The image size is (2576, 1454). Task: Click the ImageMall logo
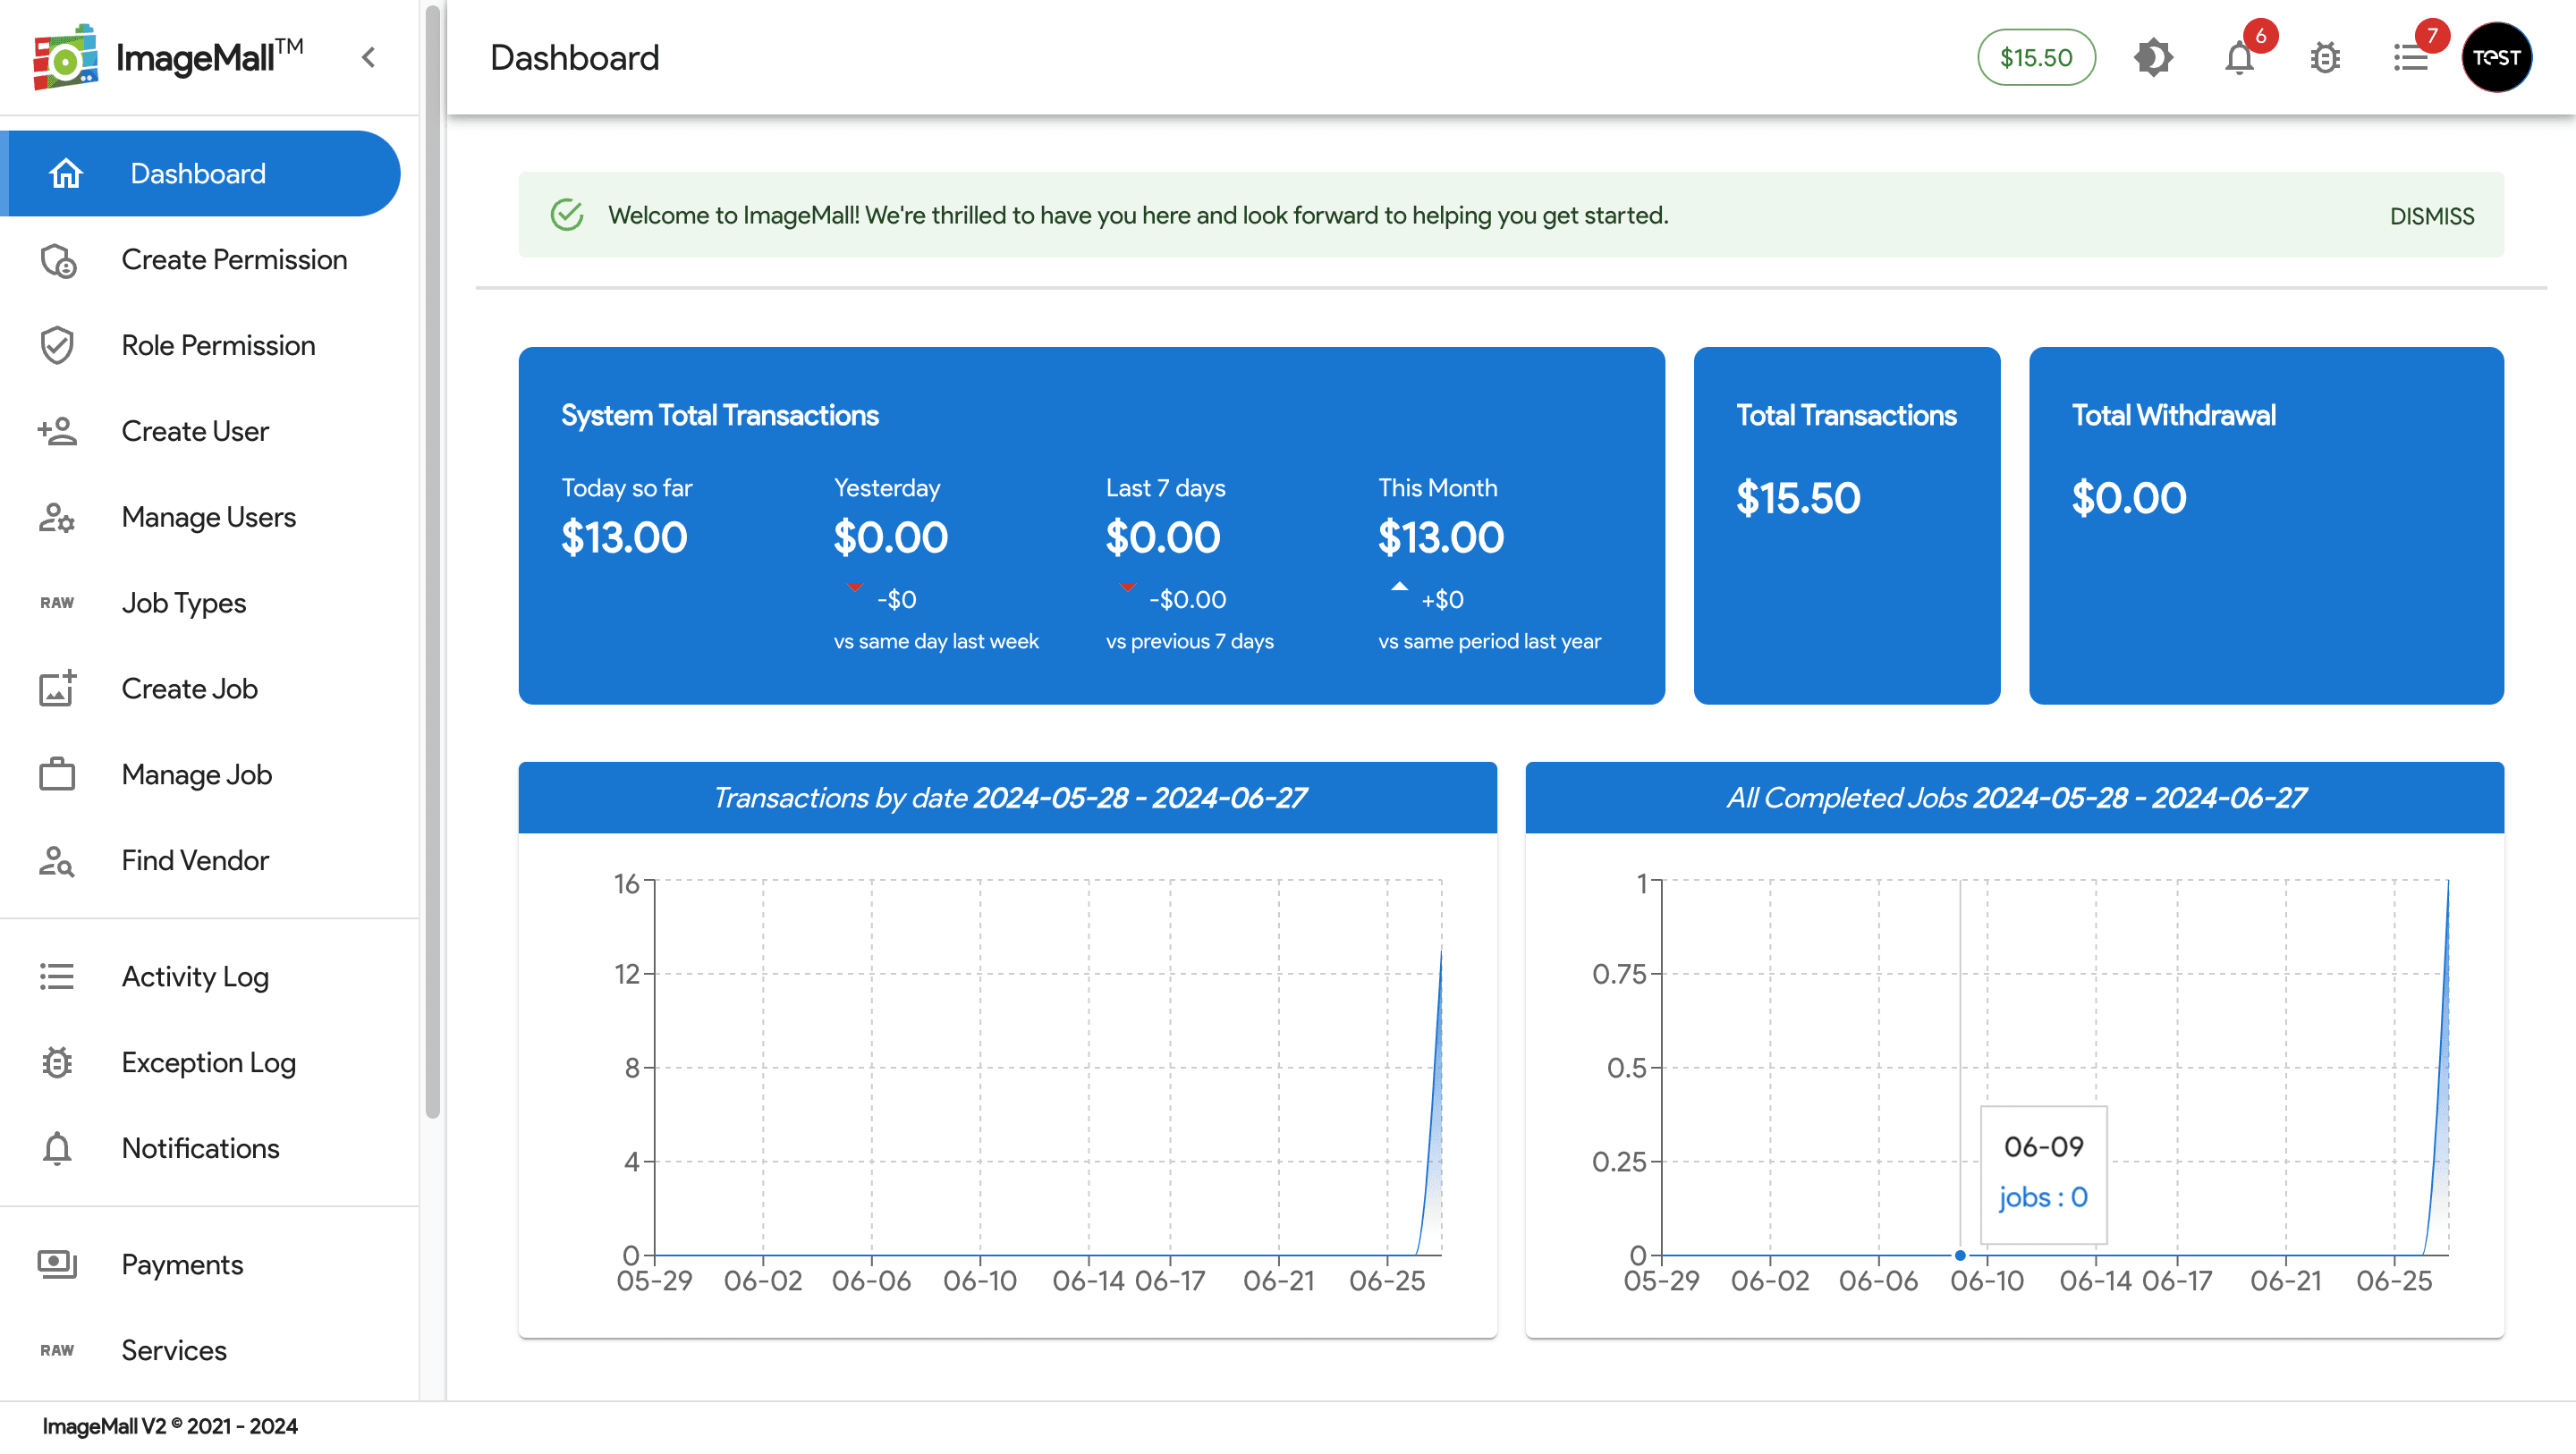66,57
